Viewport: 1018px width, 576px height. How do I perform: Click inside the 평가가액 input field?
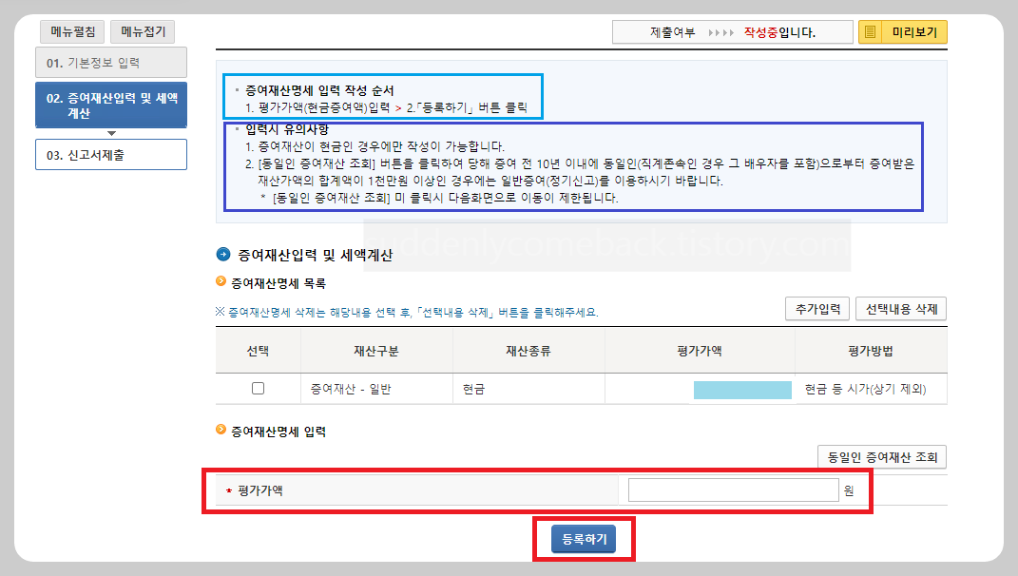pos(733,490)
